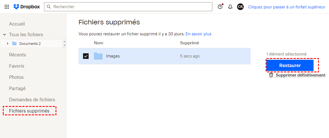Open Récents in the sidebar
Image resolution: width=329 pixels, height=138 pixels.
click(x=17, y=55)
